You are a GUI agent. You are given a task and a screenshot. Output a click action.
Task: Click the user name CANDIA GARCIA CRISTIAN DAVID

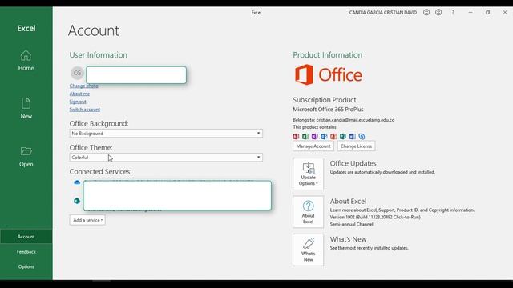tap(383, 13)
